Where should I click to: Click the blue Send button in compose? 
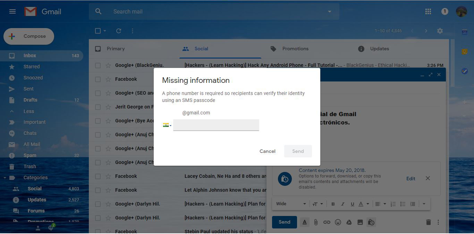pos(285,222)
